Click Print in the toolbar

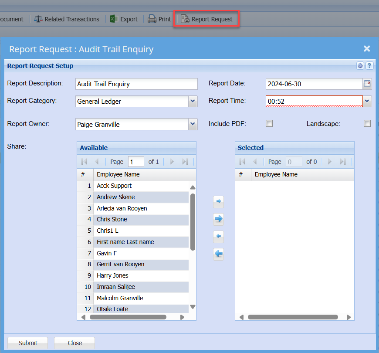click(159, 19)
